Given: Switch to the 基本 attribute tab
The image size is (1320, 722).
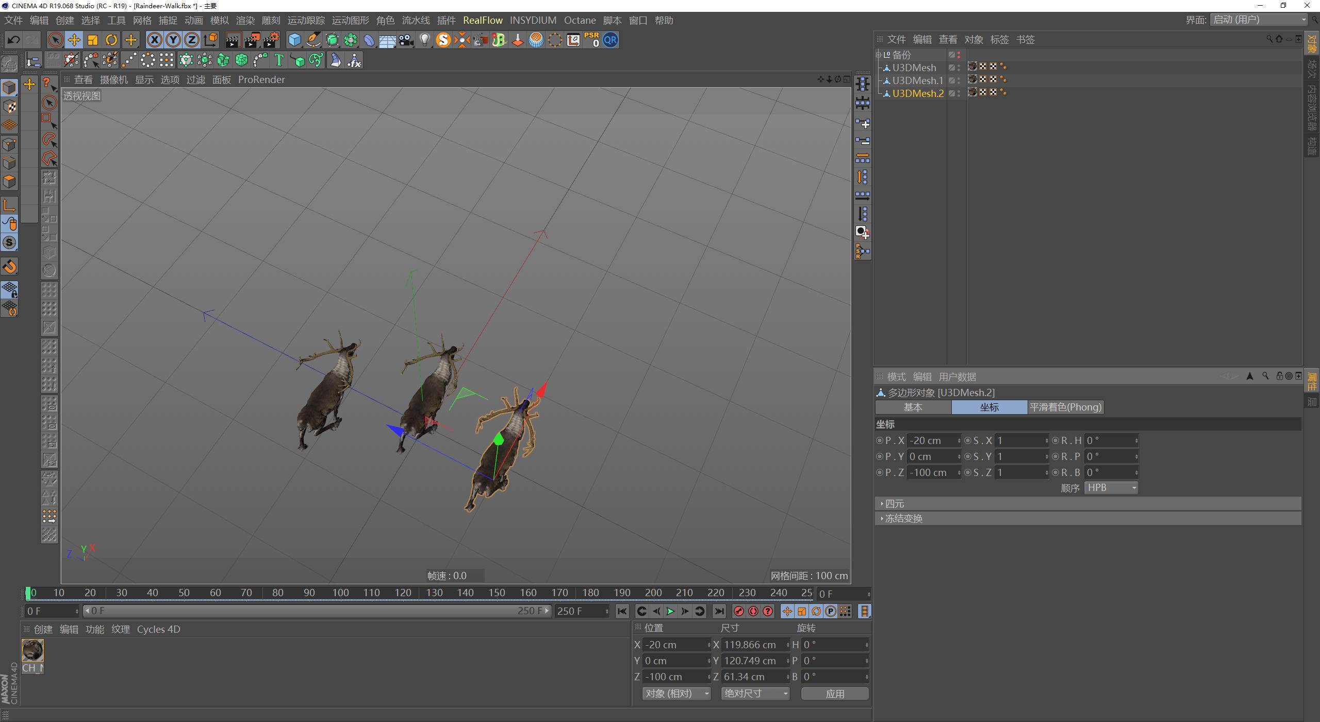Looking at the screenshot, I should pyautogui.click(x=913, y=407).
